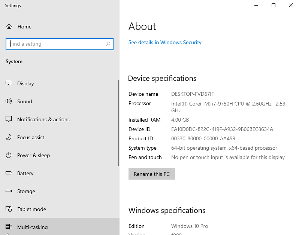The height and width of the screenshot is (235, 299).
Task: Click the Processor label
Action: [x=140, y=103]
